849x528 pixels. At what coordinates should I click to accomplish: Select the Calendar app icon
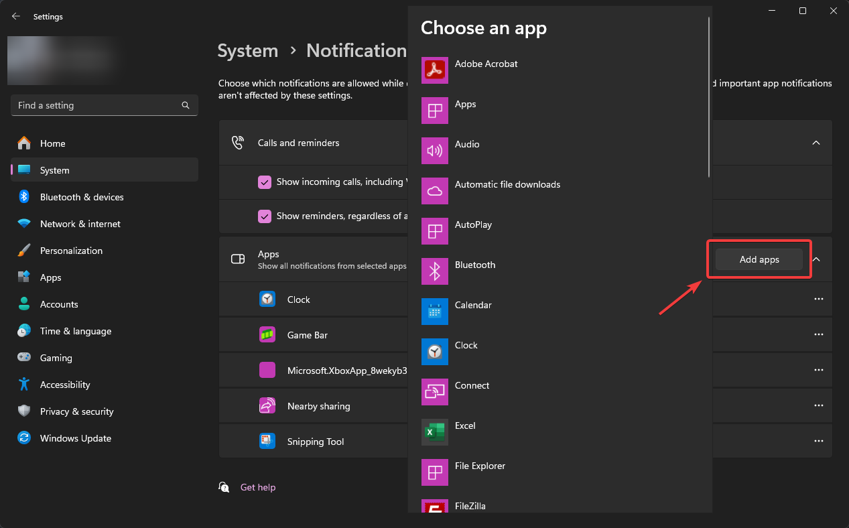[x=434, y=312]
